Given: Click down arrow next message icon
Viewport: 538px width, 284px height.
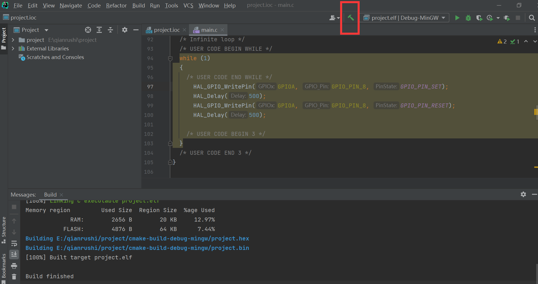Looking at the screenshot, I should pos(14,232).
